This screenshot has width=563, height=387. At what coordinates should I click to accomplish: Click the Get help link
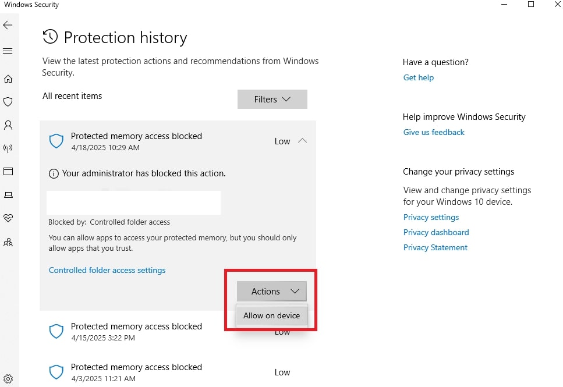click(x=418, y=77)
